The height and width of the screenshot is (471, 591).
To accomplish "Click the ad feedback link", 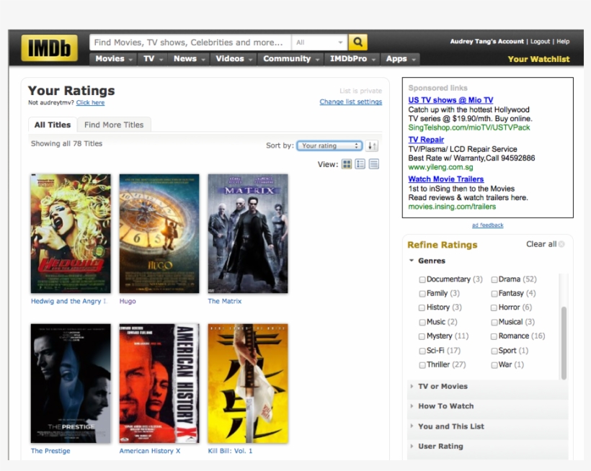I will click(x=488, y=225).
